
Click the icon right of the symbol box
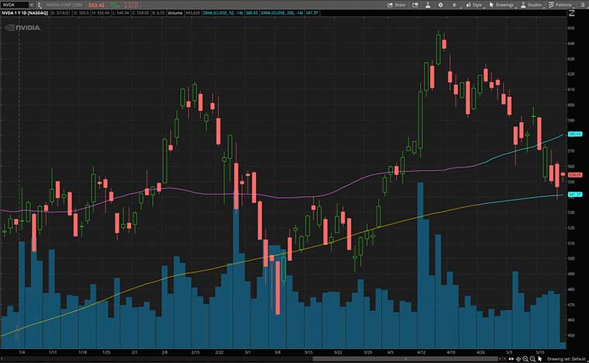pos(40,5)
